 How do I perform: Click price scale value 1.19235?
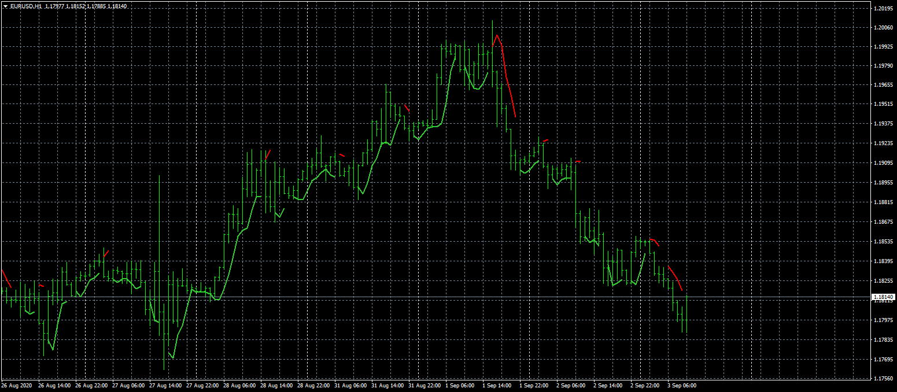point(885,145)
